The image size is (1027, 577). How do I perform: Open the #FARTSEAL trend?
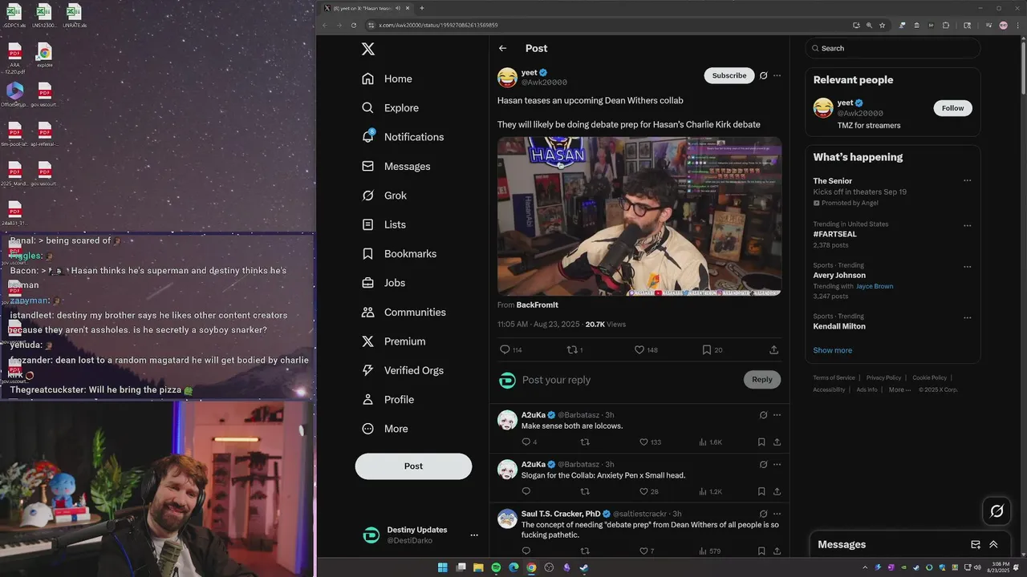point(834,234)
